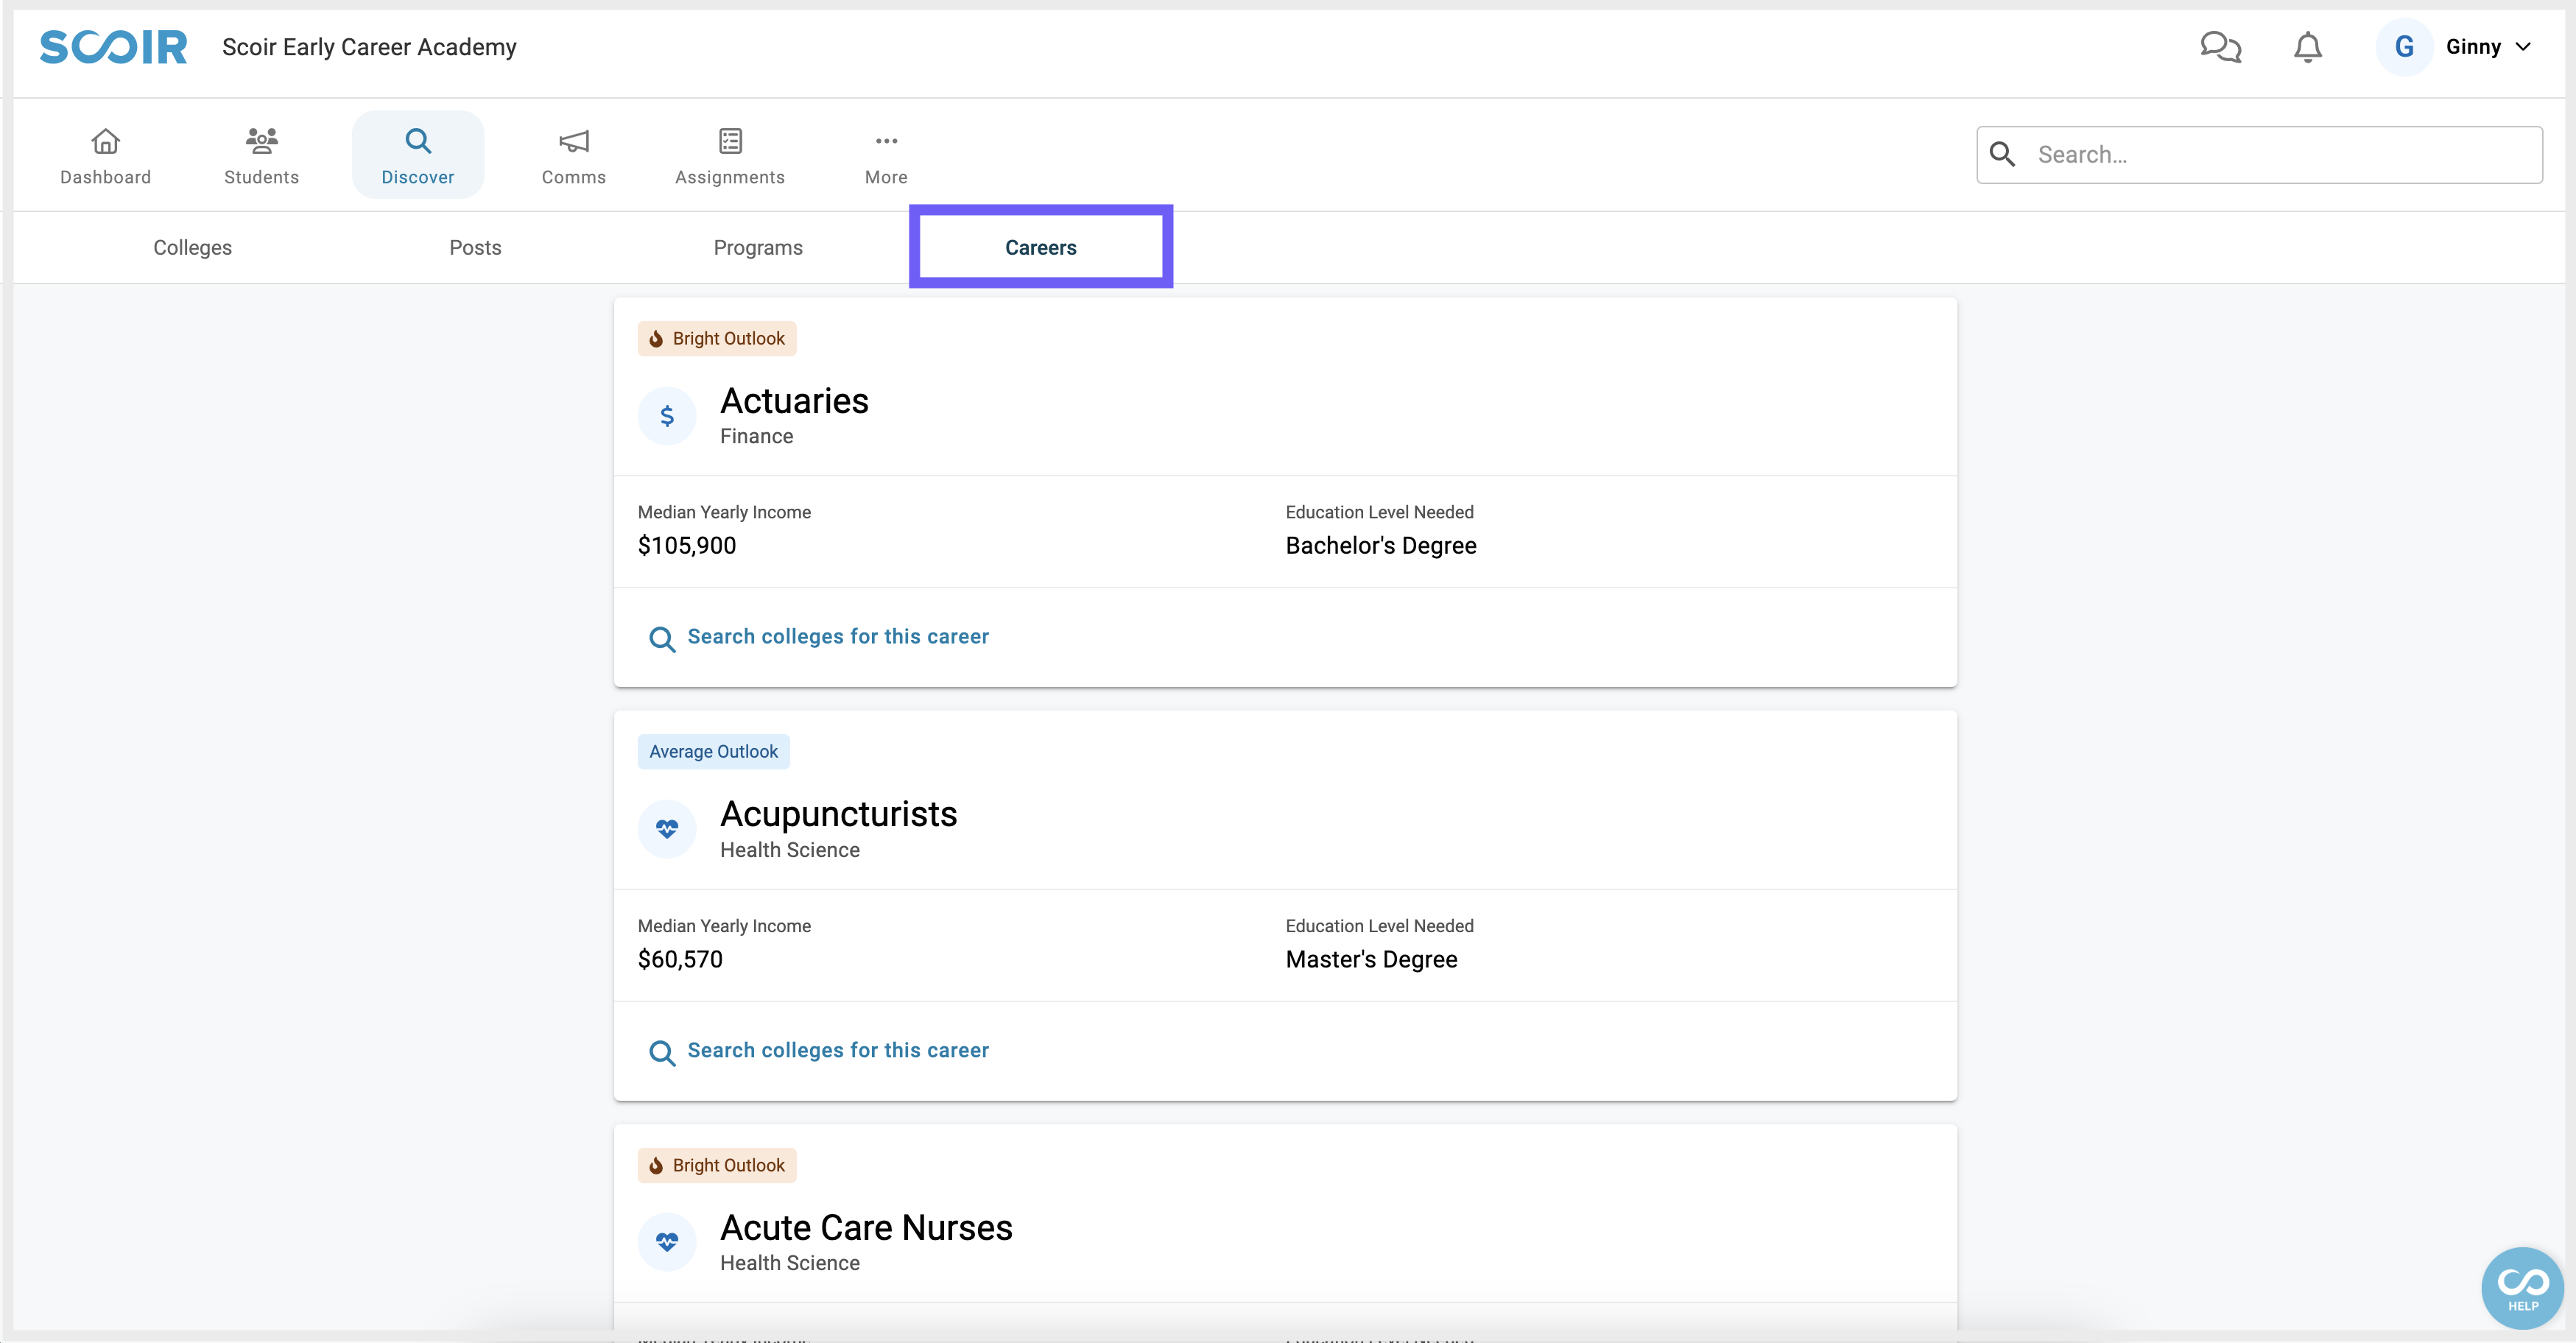
Task: Click the Acute Care Nurses heart icon
Action: (x=667, y=1242)
